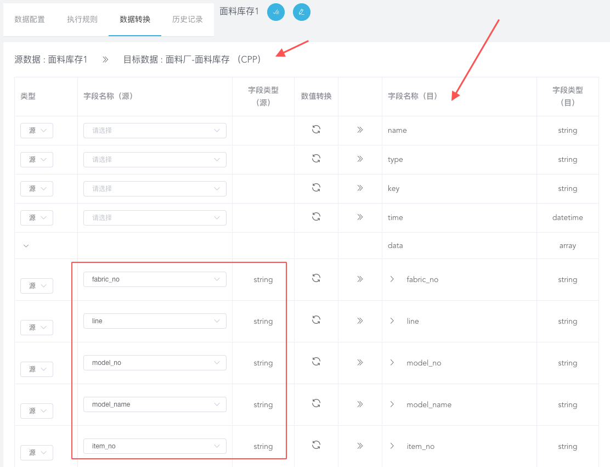Expand the target fabric_no field chevron
The height and width of the screenshot is (467, 610).
coord(392,279)
